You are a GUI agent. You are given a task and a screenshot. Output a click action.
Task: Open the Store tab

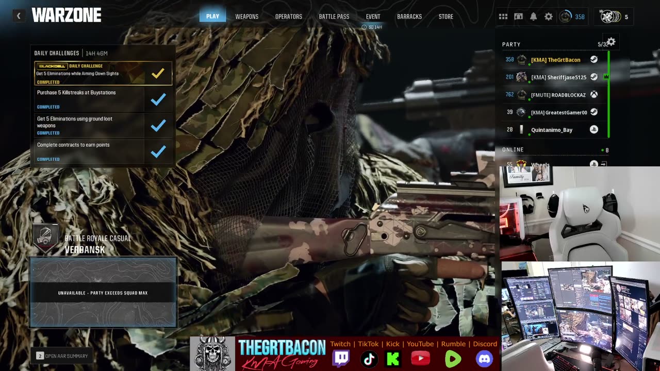446,16
